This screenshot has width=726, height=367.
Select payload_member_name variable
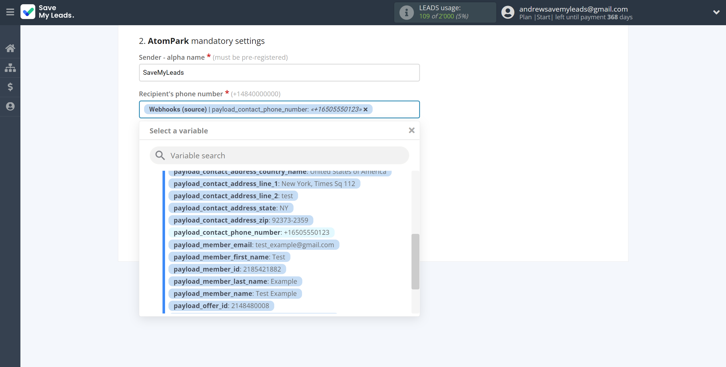point(235,294)
